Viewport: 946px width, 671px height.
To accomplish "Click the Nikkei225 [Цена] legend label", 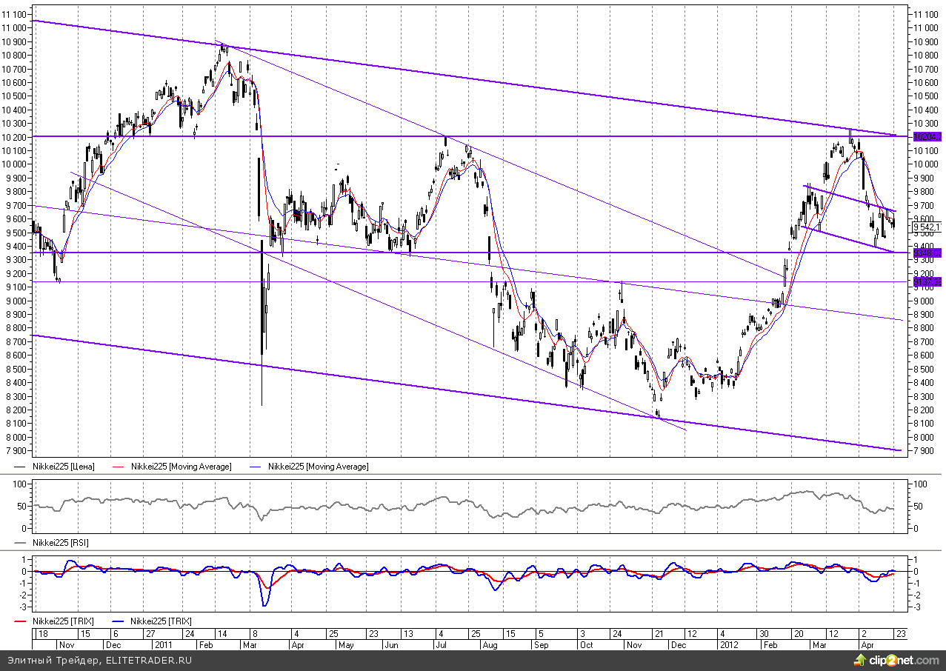I will click(x=62, y=467).
